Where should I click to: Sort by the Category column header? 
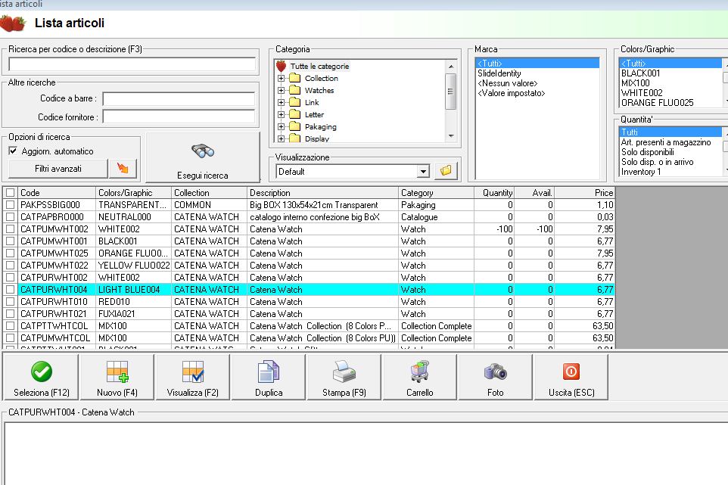click(437, 193)
